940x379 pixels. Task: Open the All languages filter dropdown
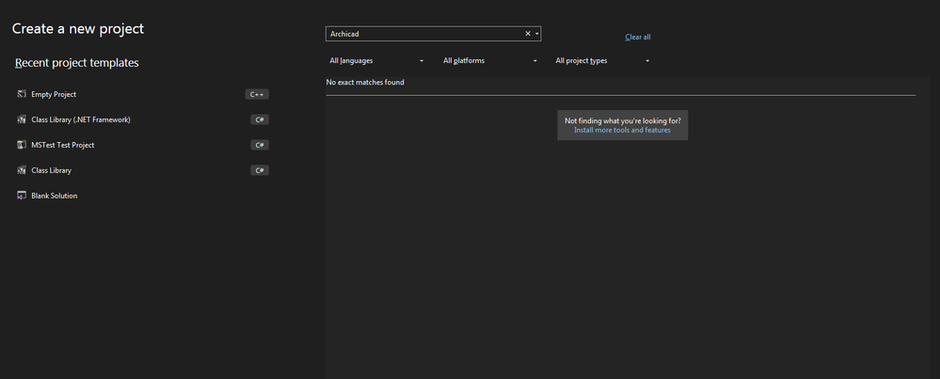coord(376,60)
